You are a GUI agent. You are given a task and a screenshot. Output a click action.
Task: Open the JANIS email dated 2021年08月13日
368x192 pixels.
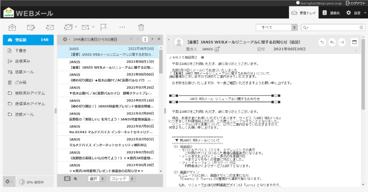click(x=108, y=65)
